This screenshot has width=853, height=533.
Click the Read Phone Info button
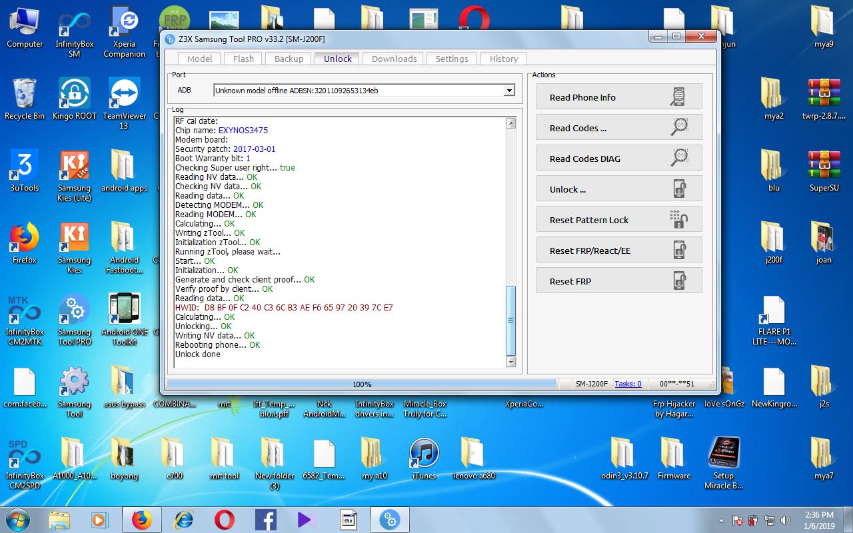click(x=619, y=97)
